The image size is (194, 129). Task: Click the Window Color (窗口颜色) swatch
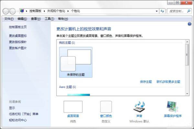[x=106, y=107]
